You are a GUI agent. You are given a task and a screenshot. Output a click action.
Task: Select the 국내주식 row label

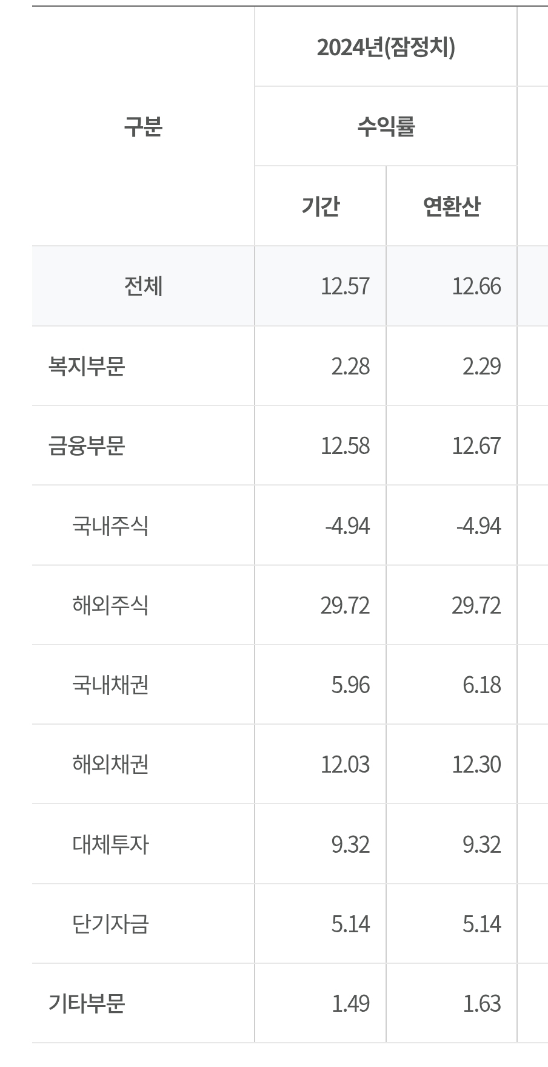[x=110, y=525]
